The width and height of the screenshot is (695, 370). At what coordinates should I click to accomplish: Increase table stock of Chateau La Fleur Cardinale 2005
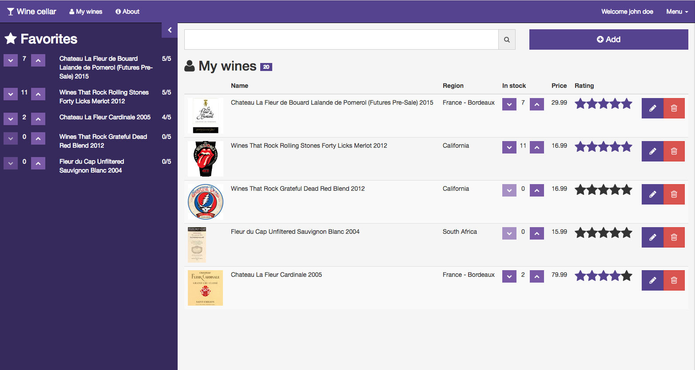point(537,276)
